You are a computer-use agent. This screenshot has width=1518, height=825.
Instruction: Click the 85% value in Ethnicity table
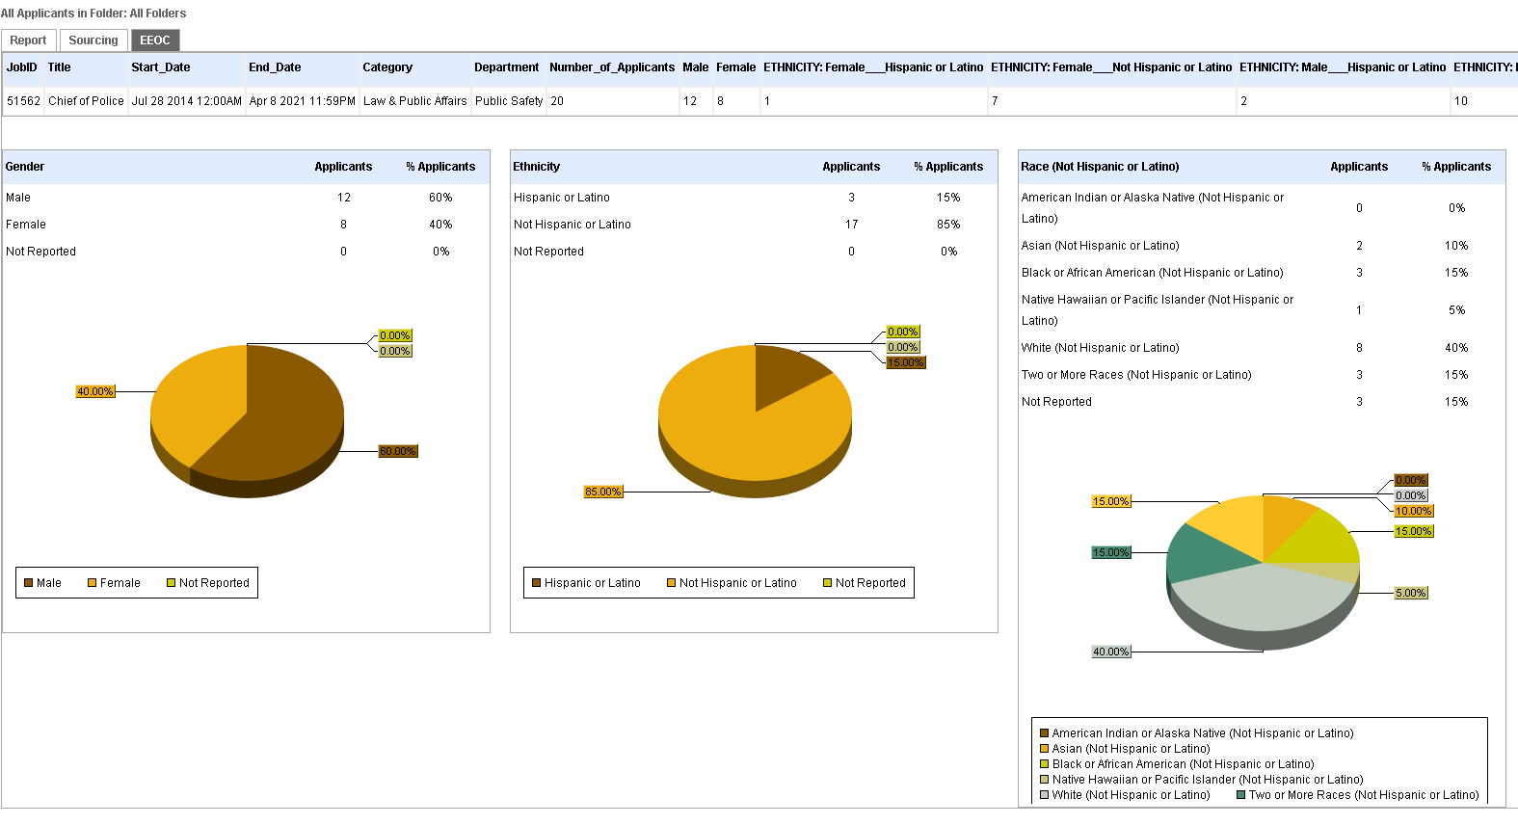click(948, 225)
